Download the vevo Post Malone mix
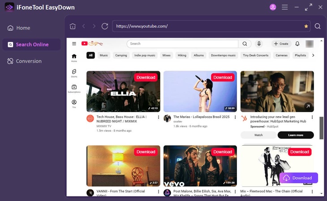Screen dimensions: 327x201 pos(223,152)
